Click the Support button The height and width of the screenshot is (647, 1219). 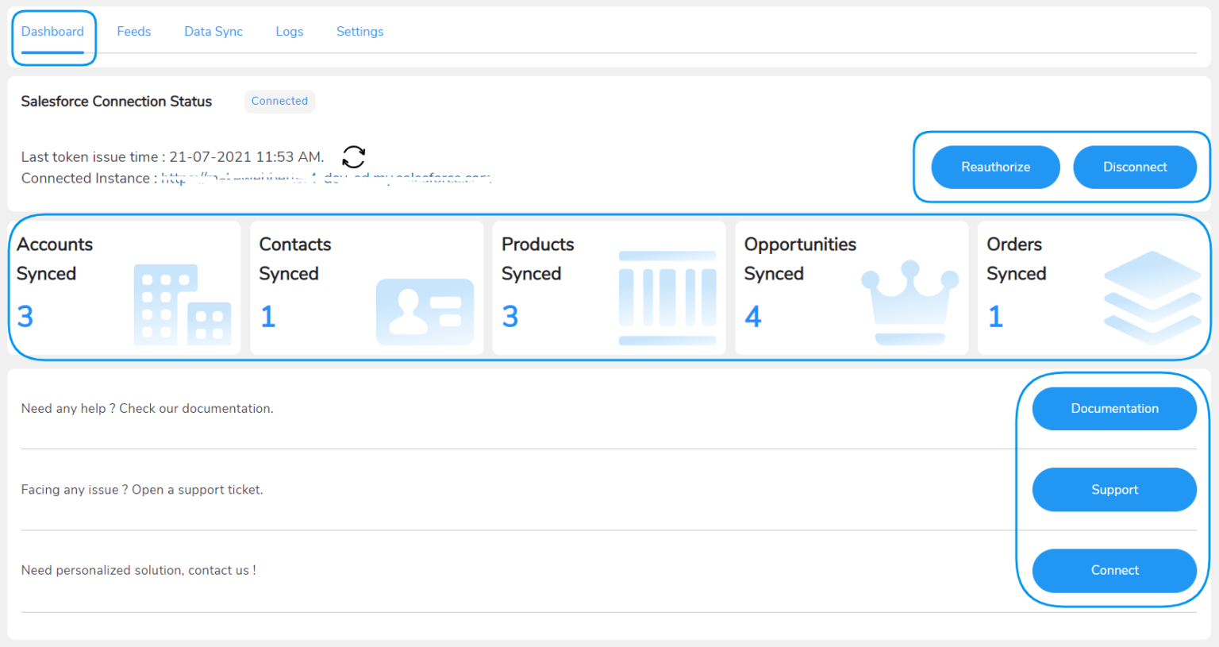[1113, 490]
